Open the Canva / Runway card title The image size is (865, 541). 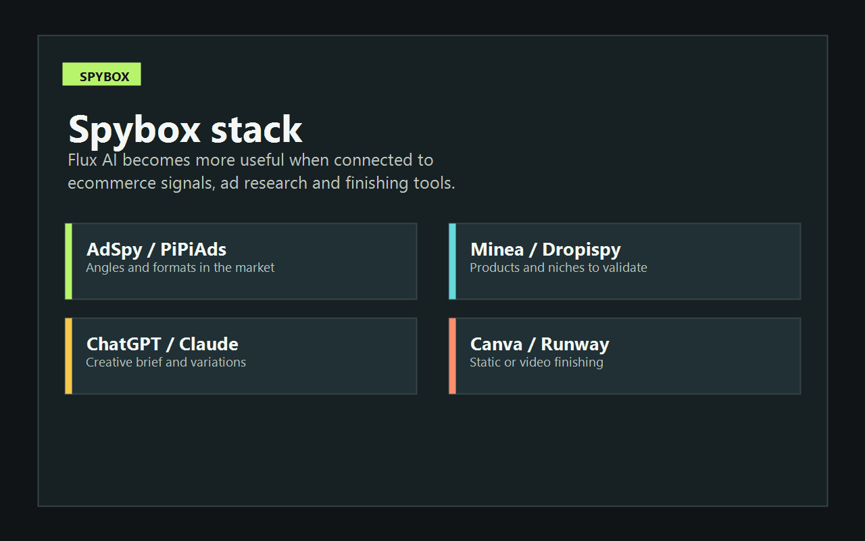[540, 344]
